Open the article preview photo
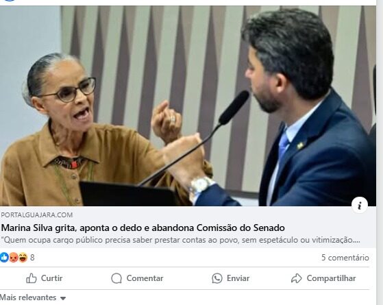 pyautogui.click(x=188, y=106)
